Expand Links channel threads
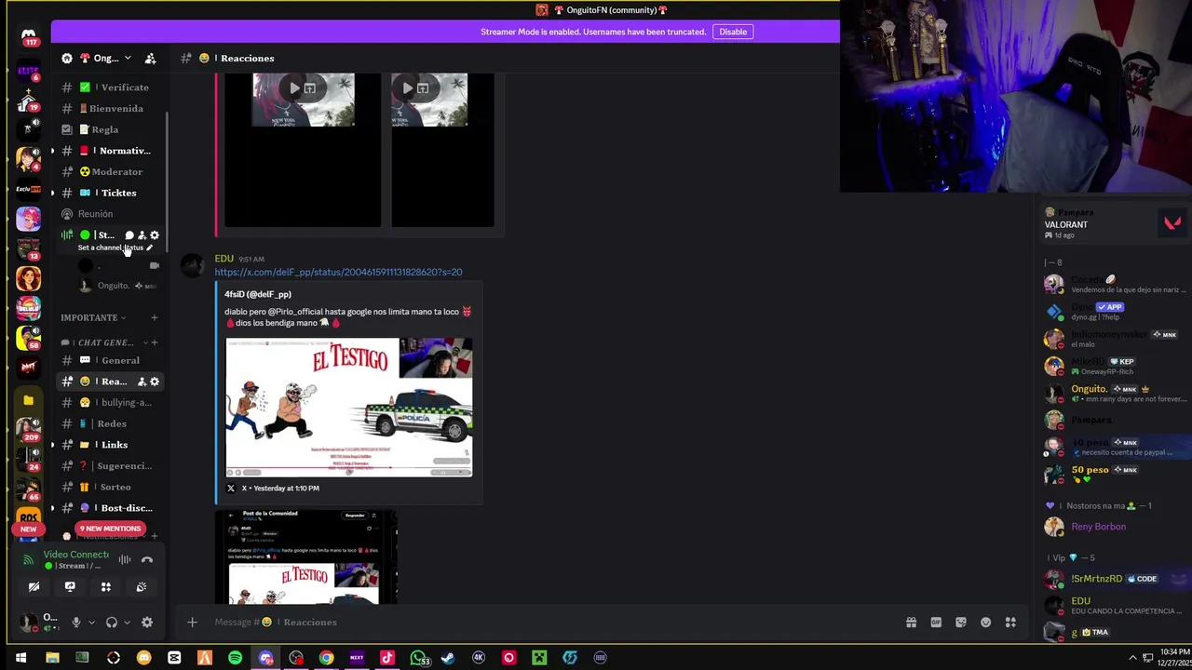 tap(52, 445)
